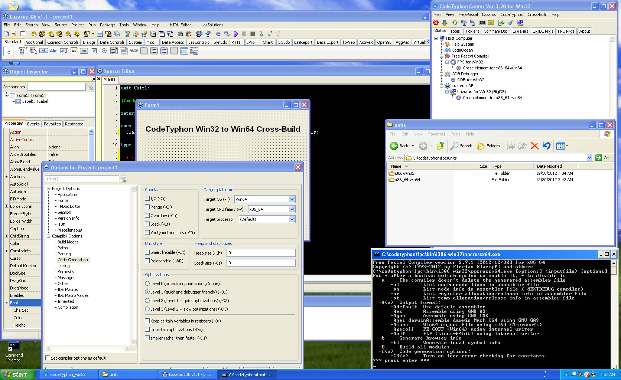Pick the TEdit 'ab' component icon
Screen dimensions: 621x380
pyautogui.click(x=64, y=51)
